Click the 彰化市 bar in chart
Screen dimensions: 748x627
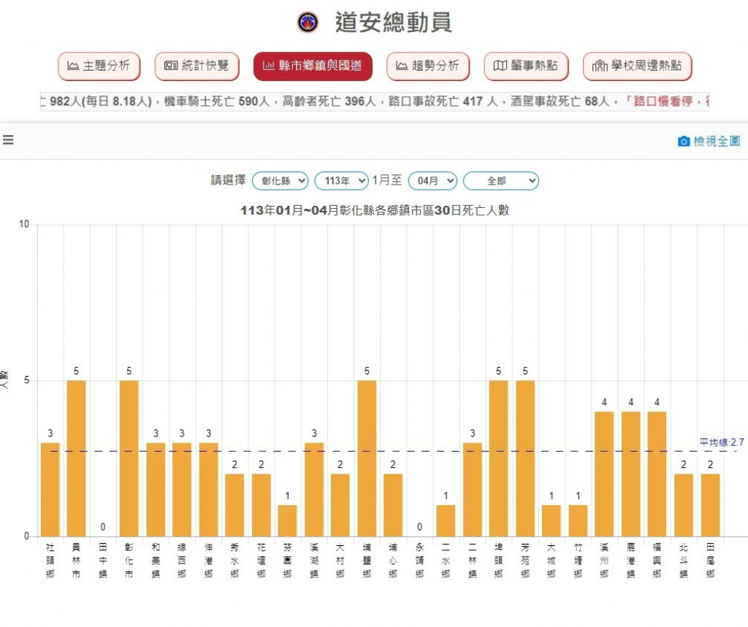tap(129, 458)
